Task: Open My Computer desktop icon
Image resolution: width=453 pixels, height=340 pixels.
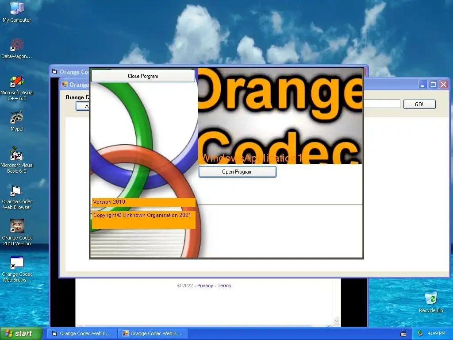Action: point(17,12)
